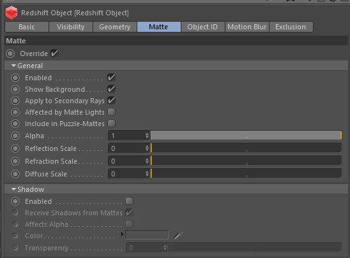Image resolution: width=350 pixels, height=258 pixels.
Task: Click animation dot beside Override
Action: 10,54
